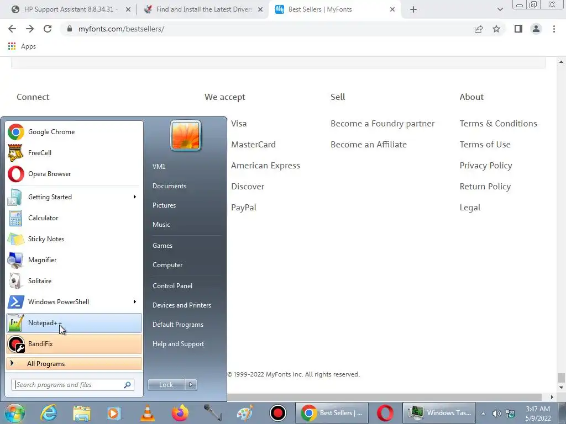Reload the MyFonts page
Viewport: 566px width, 424px height.
[x=48, y=29]
